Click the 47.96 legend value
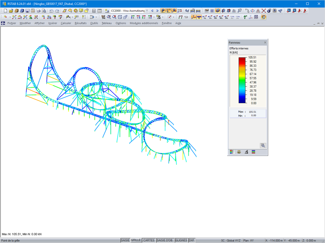The height and width of the screenshot is (243, 325). [x=253, y=82]
